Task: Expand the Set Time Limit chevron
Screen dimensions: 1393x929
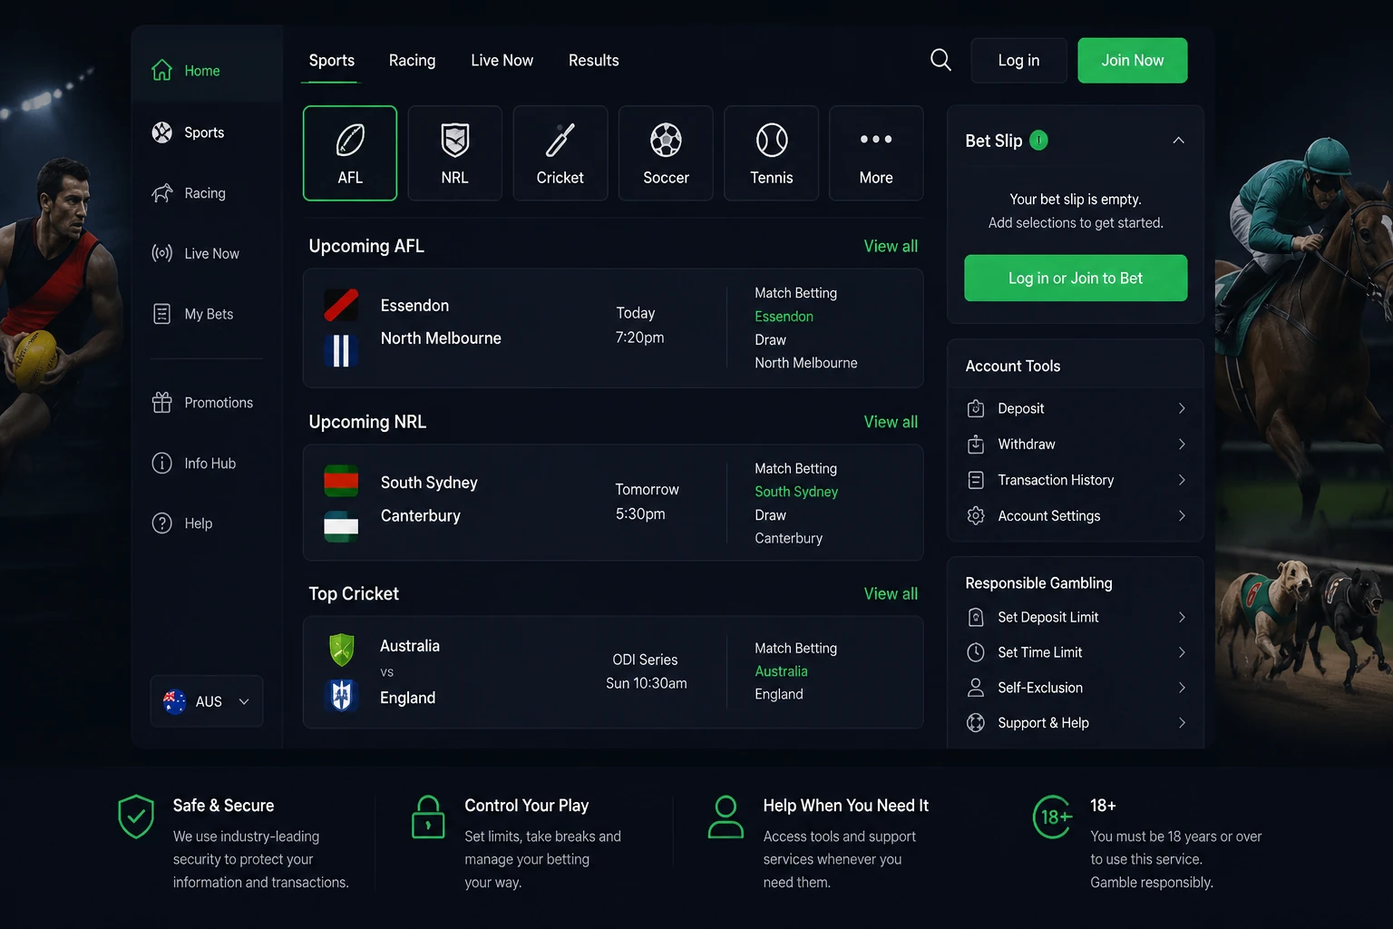Action: point(1182,652)
